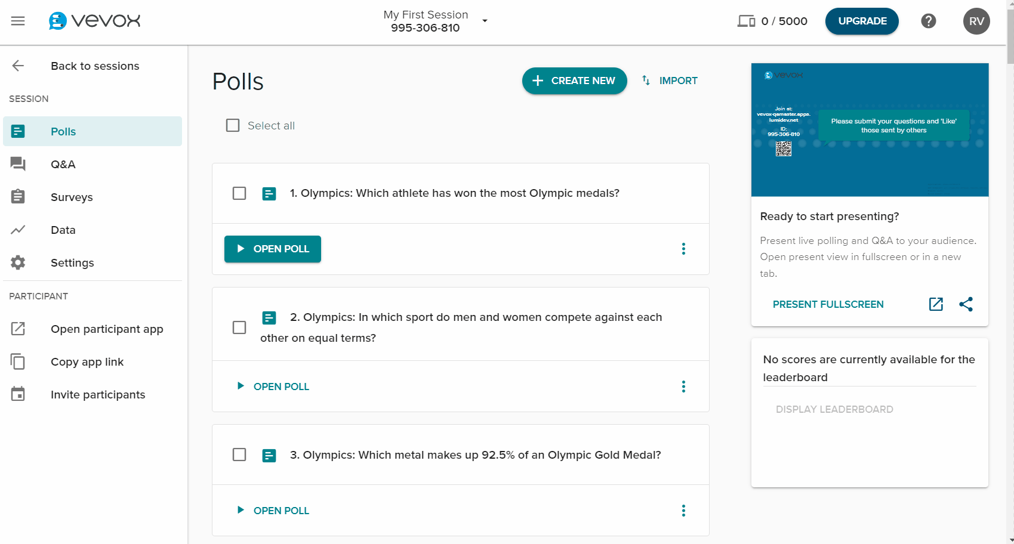Screen dimensions: 1014x544
Task: Open participant app link text
Action: 107,329
